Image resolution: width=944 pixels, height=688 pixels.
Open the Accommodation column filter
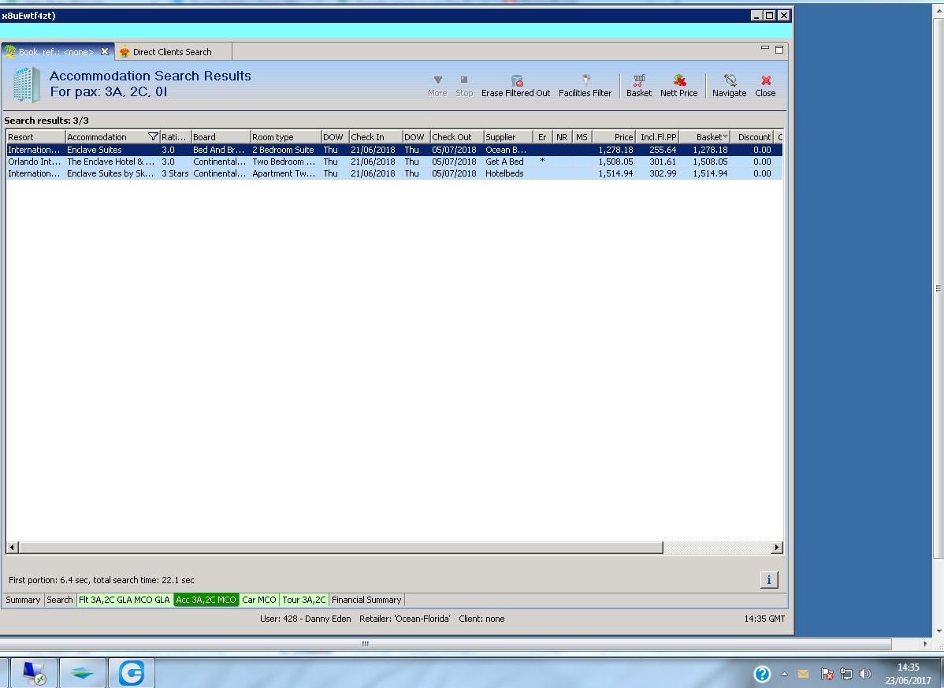[153, 136]
